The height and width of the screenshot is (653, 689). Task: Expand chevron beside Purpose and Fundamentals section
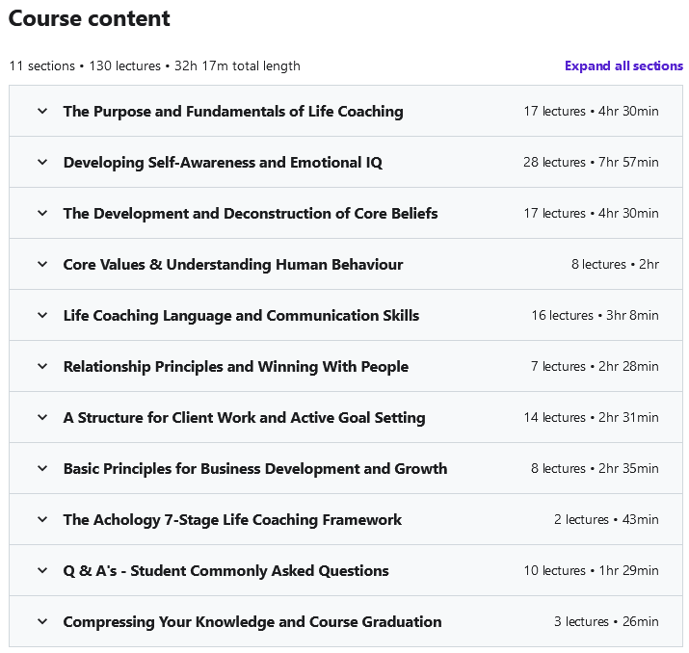42,111
